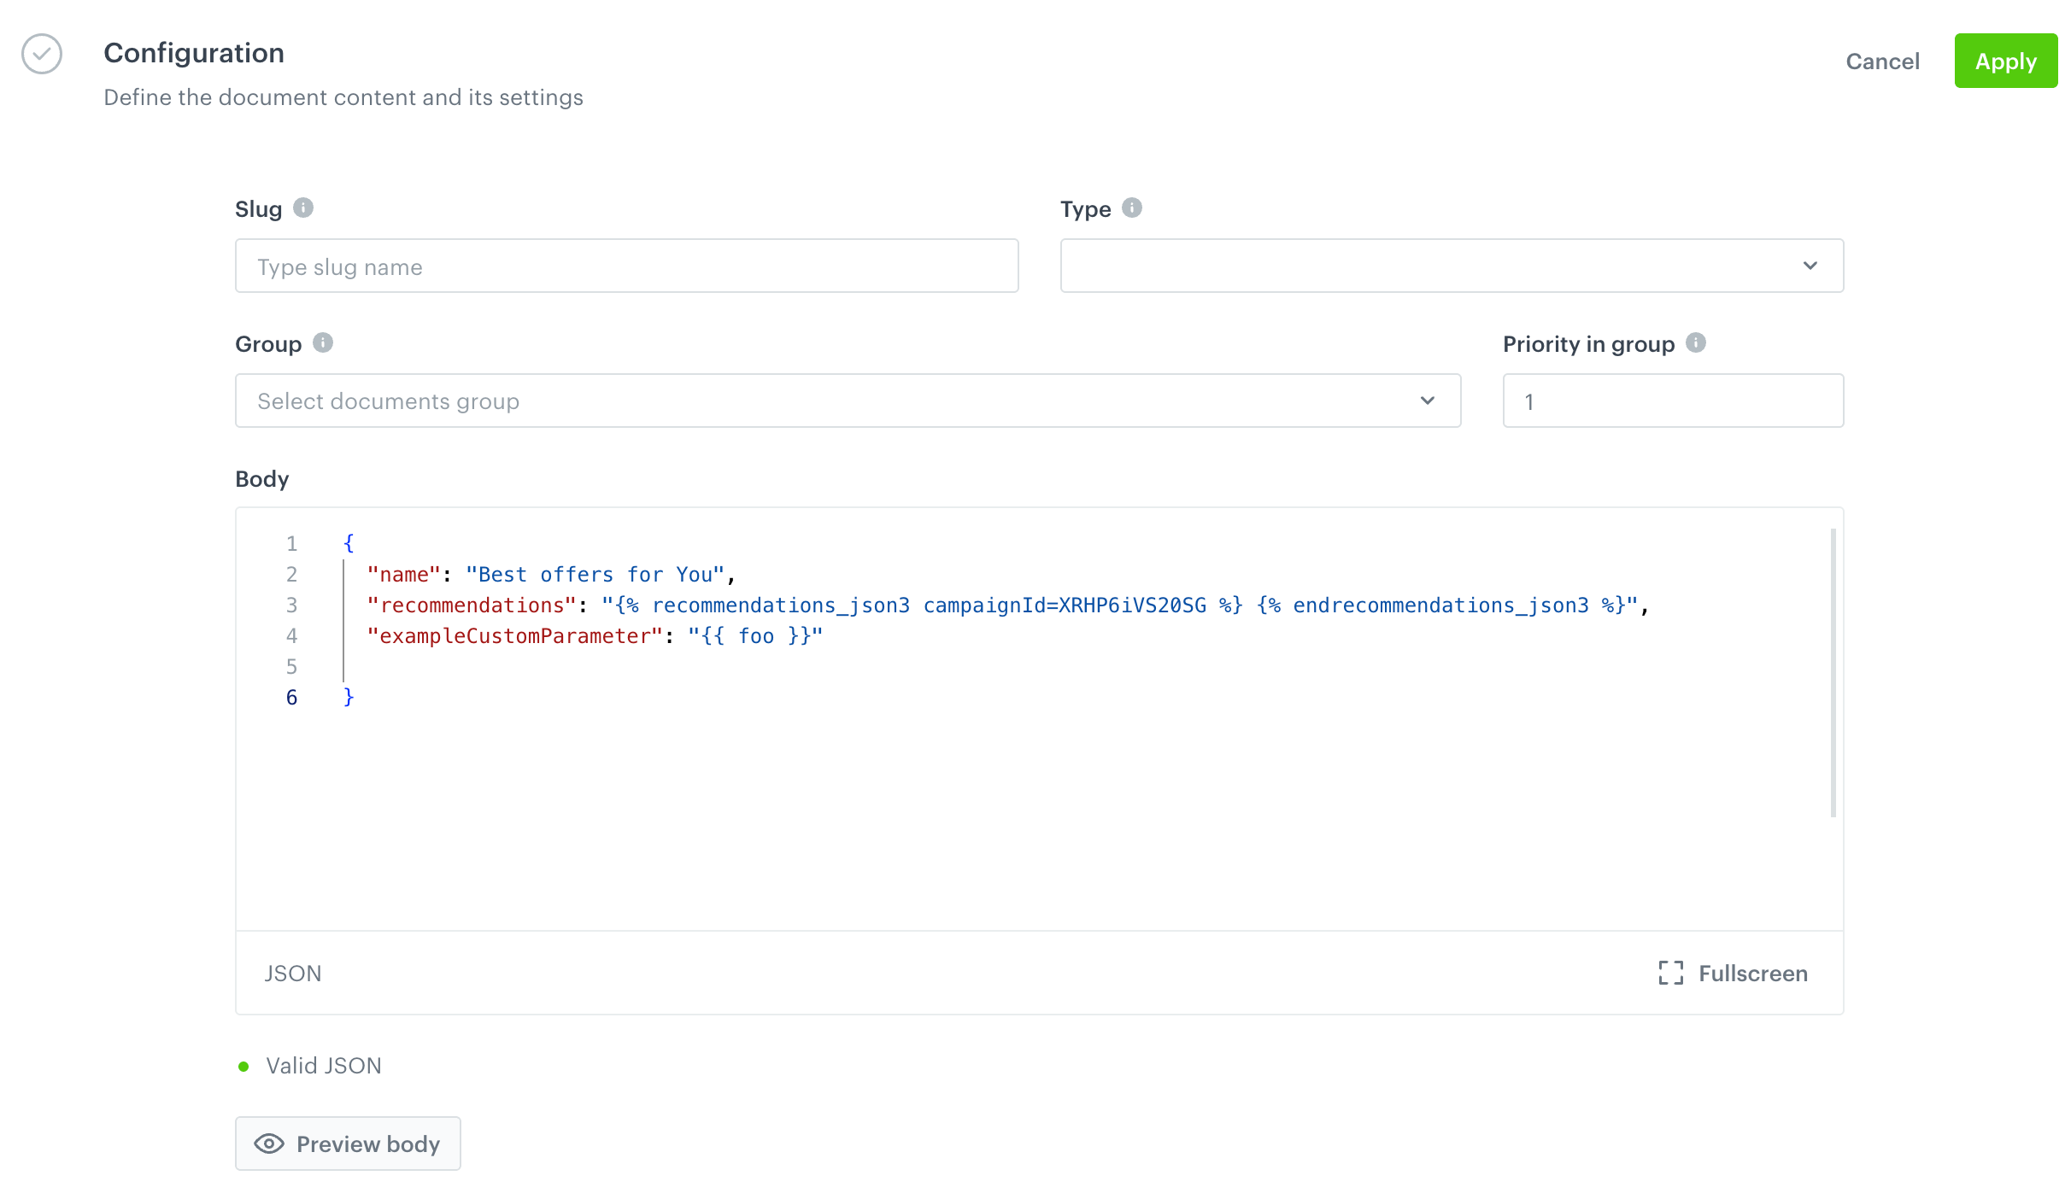Viewport: 2071px width, 1199px height.
Task: Click the Slug info icon
Action: coord(303,208)
